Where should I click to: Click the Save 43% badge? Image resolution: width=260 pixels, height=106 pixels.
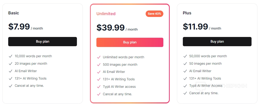(x=154, y=14)
